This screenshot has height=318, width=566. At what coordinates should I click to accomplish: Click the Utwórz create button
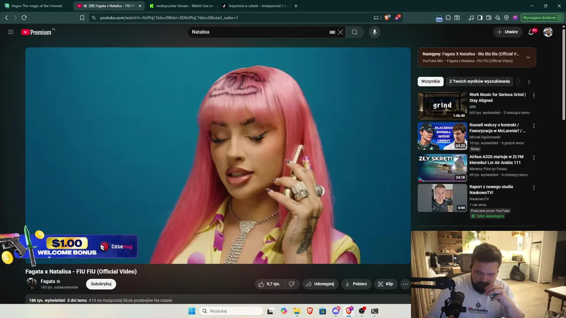507,32
